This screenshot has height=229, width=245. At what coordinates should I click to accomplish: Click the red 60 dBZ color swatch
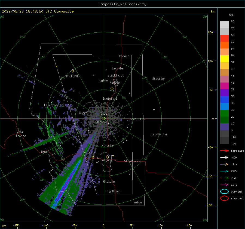pos(224,38)
